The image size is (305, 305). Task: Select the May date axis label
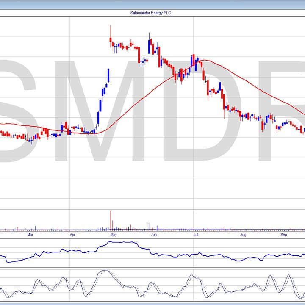tap(113, 234)
